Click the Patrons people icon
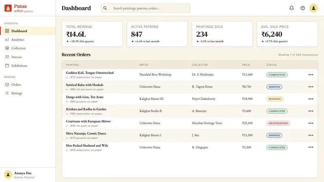324x182 pixels. 7,57
